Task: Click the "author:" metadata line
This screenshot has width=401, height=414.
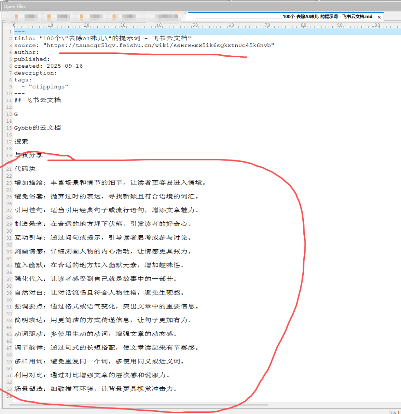Action: click(26, 52)
